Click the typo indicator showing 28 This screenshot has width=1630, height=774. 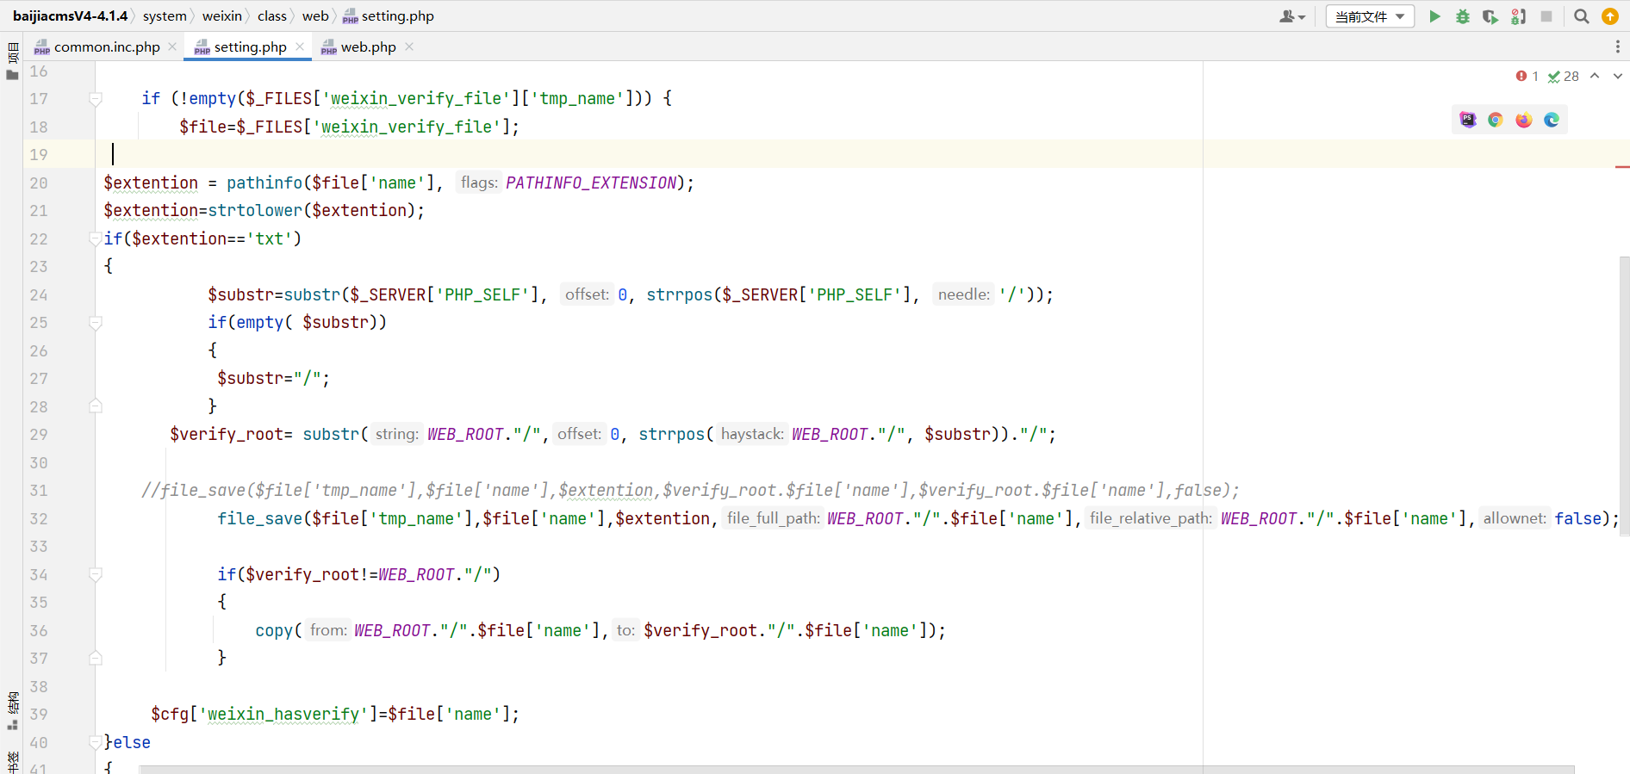(1564, 77)
